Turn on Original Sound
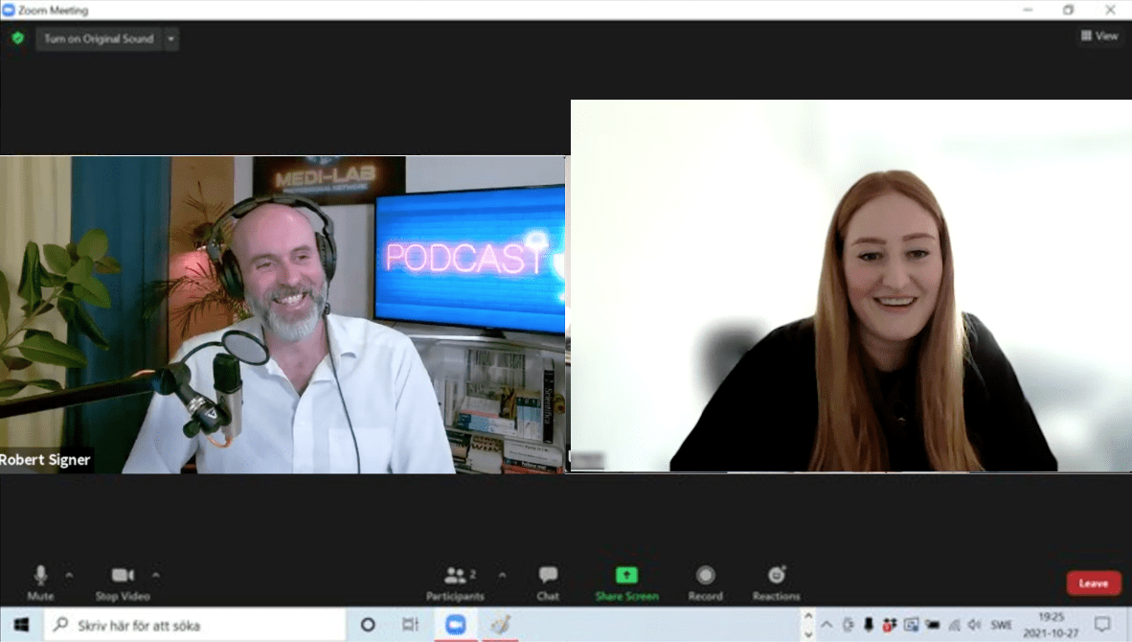 tap(99, 39)
